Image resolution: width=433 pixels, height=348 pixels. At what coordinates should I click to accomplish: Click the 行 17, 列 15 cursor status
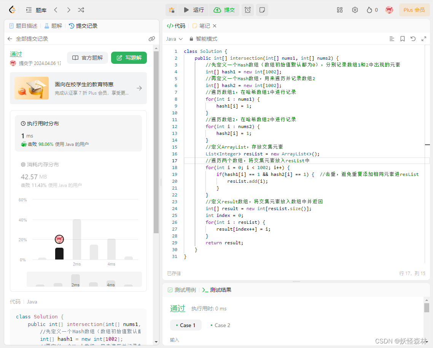click(412, 273)
